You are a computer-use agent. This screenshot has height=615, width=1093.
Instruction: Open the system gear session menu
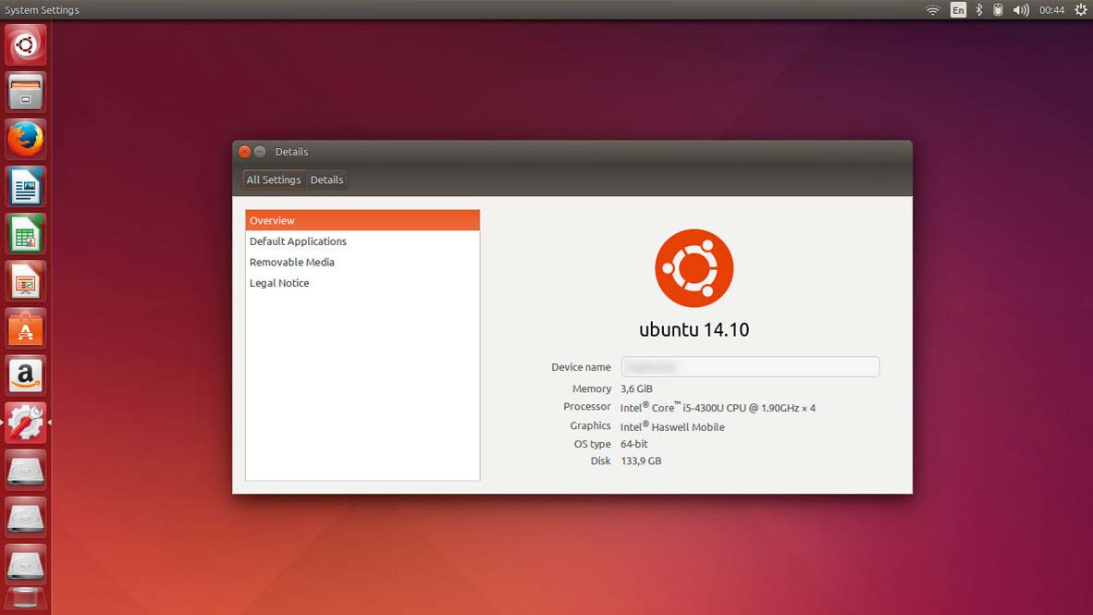coord(1080,10)
